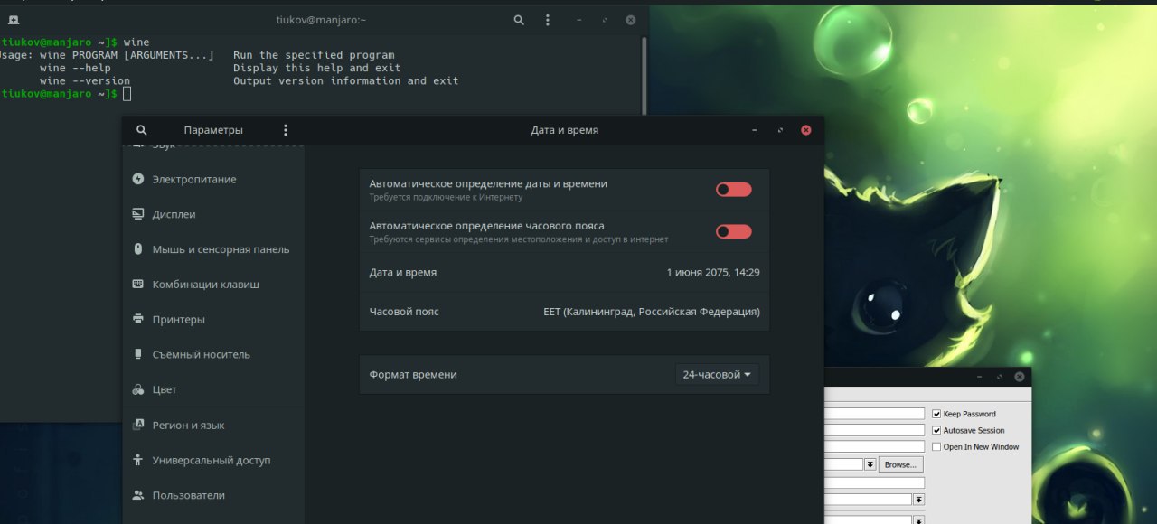Uncheck the Keep Password checkbox
Viewport: 1157px width, 524px height.
coord(936,414)
